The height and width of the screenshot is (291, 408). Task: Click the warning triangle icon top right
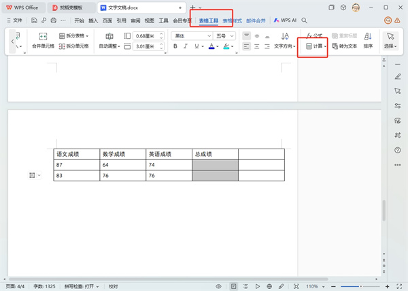coord(397,20)
